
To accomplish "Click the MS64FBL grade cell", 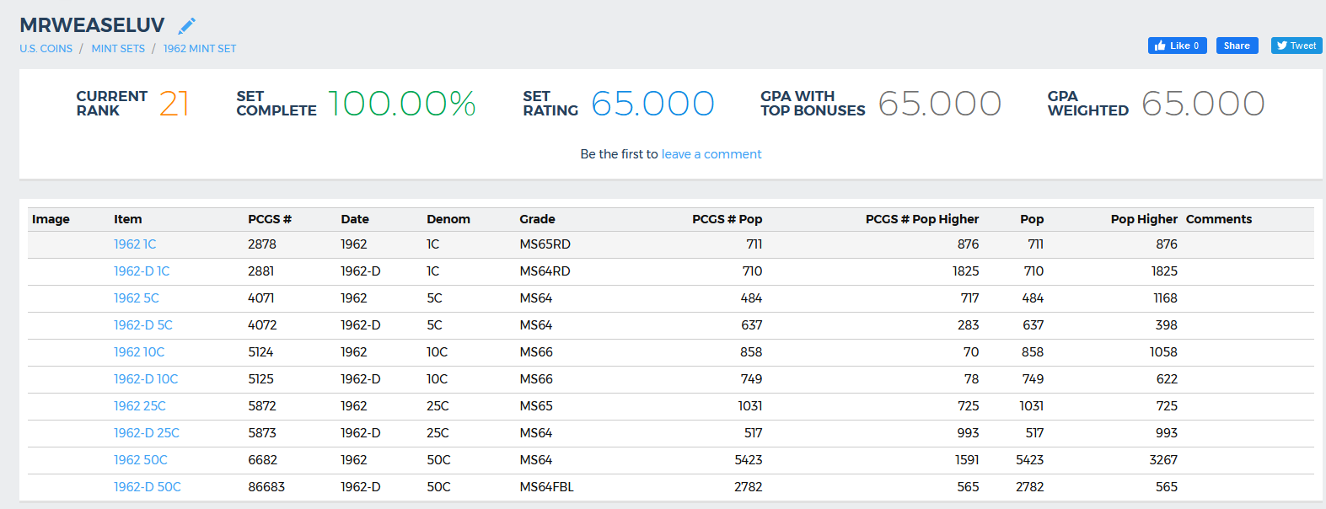I will click(546, 487).
